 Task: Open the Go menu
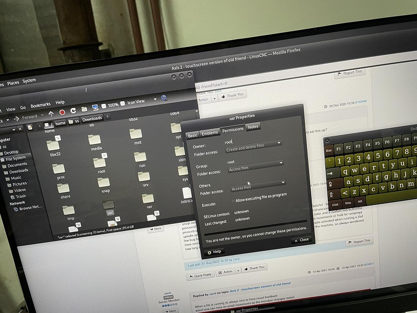click(23, 107)
